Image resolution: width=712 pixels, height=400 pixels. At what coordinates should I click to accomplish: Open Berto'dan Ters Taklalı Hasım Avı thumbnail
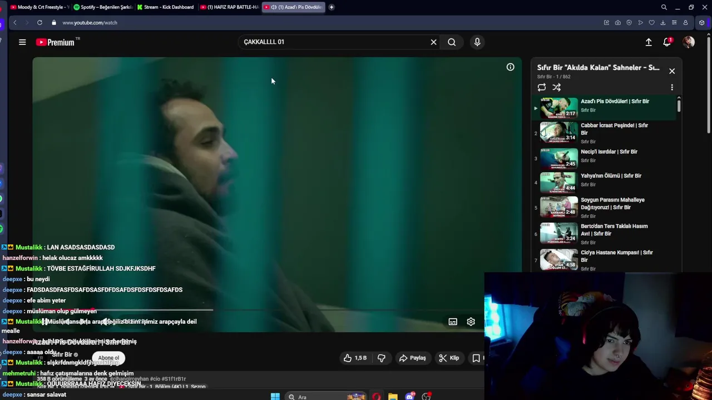point(559,233)
